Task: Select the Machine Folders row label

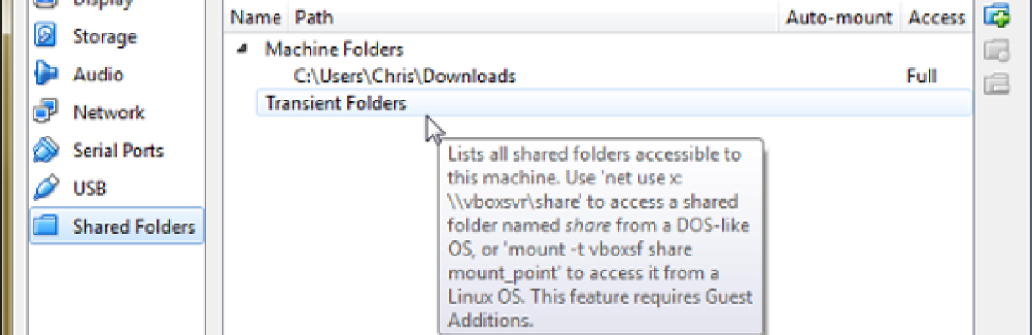Action: pos(334,49)
